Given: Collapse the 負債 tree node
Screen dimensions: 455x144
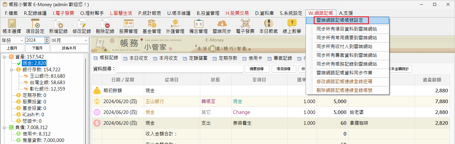Looking at the screenshot, I should 5,127.
